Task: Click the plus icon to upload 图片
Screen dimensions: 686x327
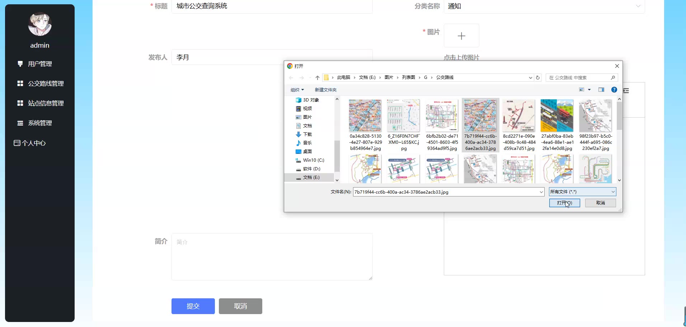Action: click(461, 36)
